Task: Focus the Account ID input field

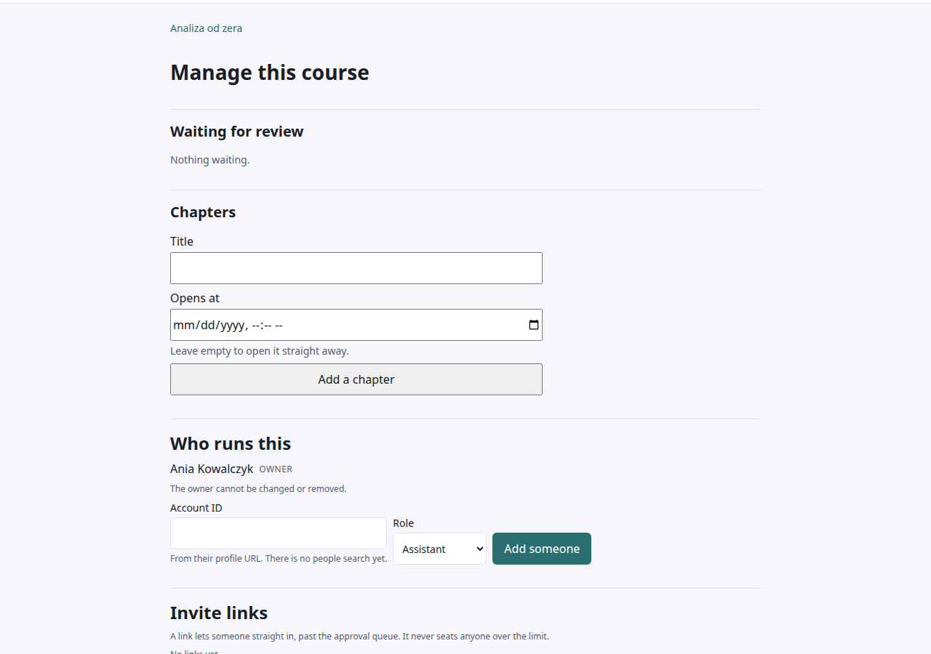Action: (279, 533)
